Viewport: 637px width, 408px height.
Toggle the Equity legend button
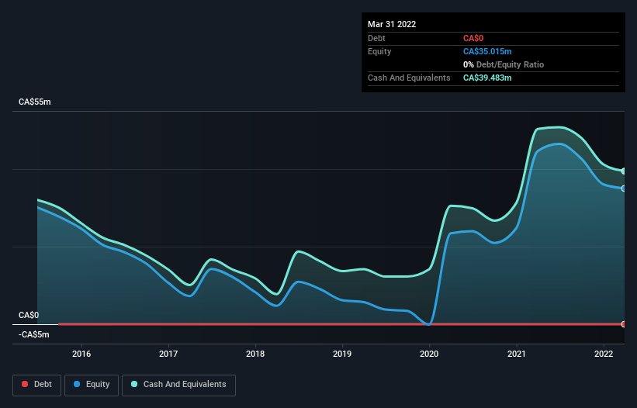coord(92,385)
